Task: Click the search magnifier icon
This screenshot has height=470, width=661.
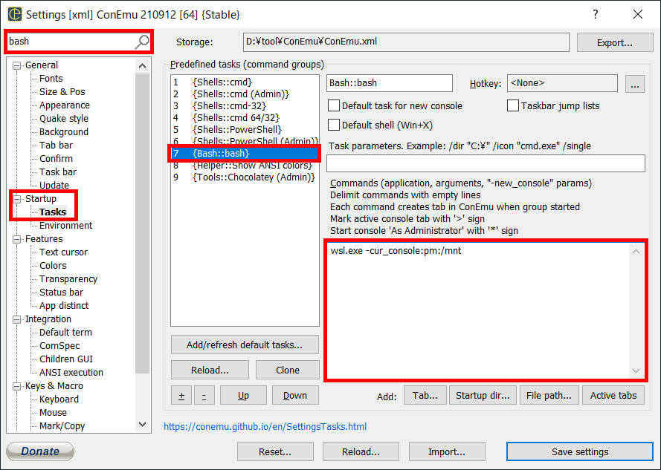Action: coord(142,42)
